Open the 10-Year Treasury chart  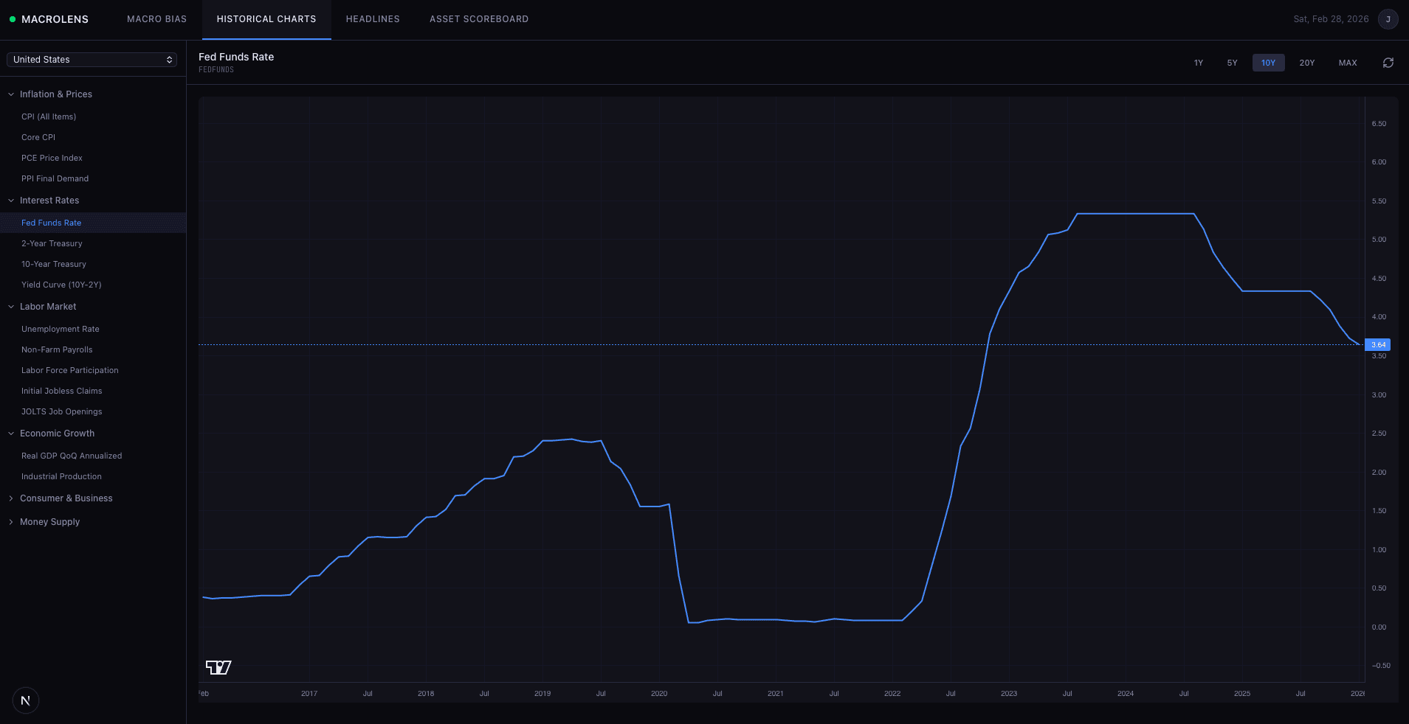[54, 264]
